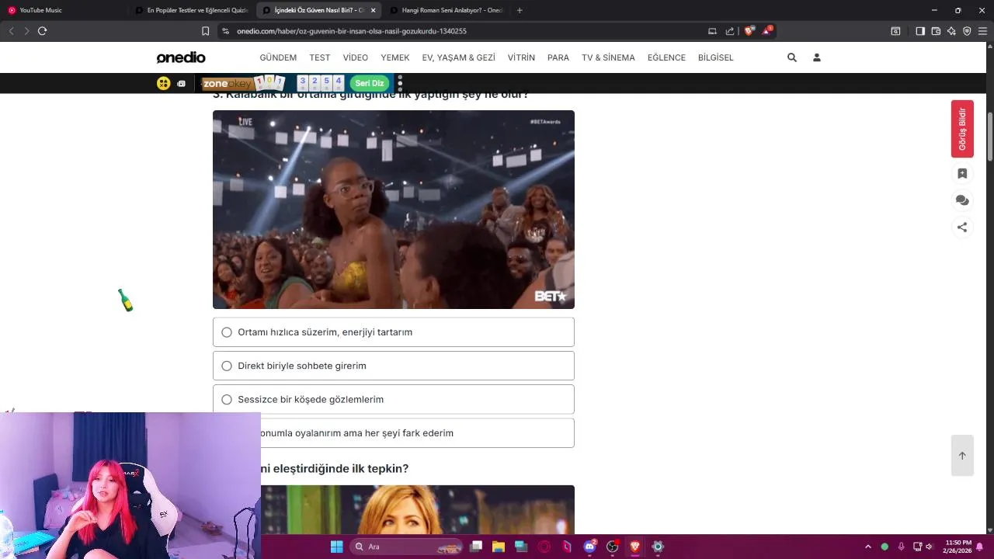
Task: Open VİTRİN menu item
Action: 521,57
